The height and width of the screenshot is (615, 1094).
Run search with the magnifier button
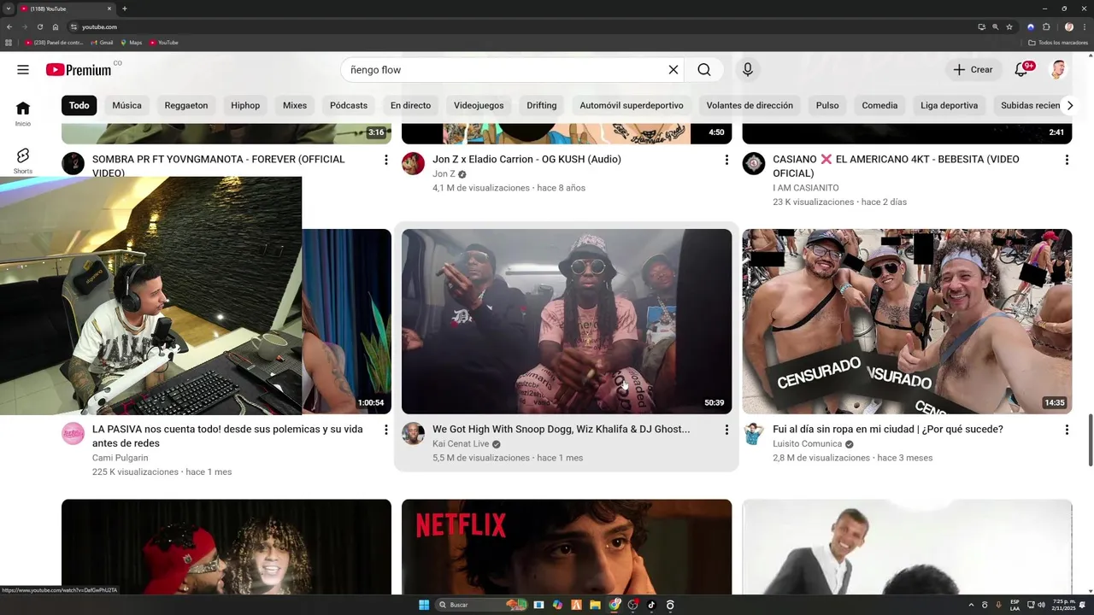tap(703, 70)
